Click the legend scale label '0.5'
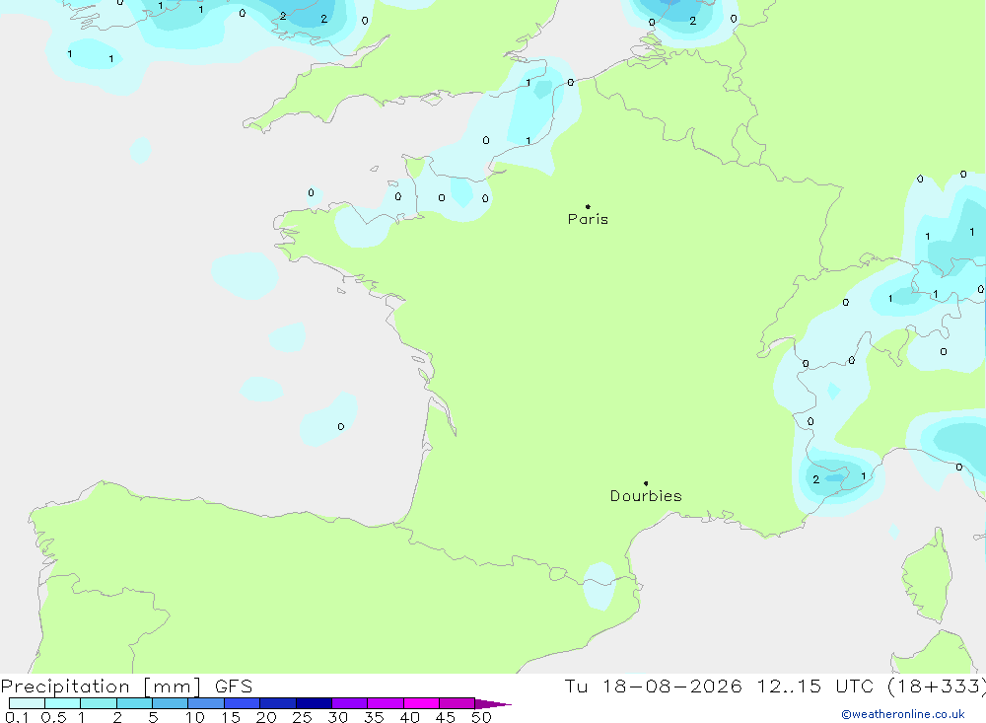This screenshot has width=986, height=723. point(53,717)
